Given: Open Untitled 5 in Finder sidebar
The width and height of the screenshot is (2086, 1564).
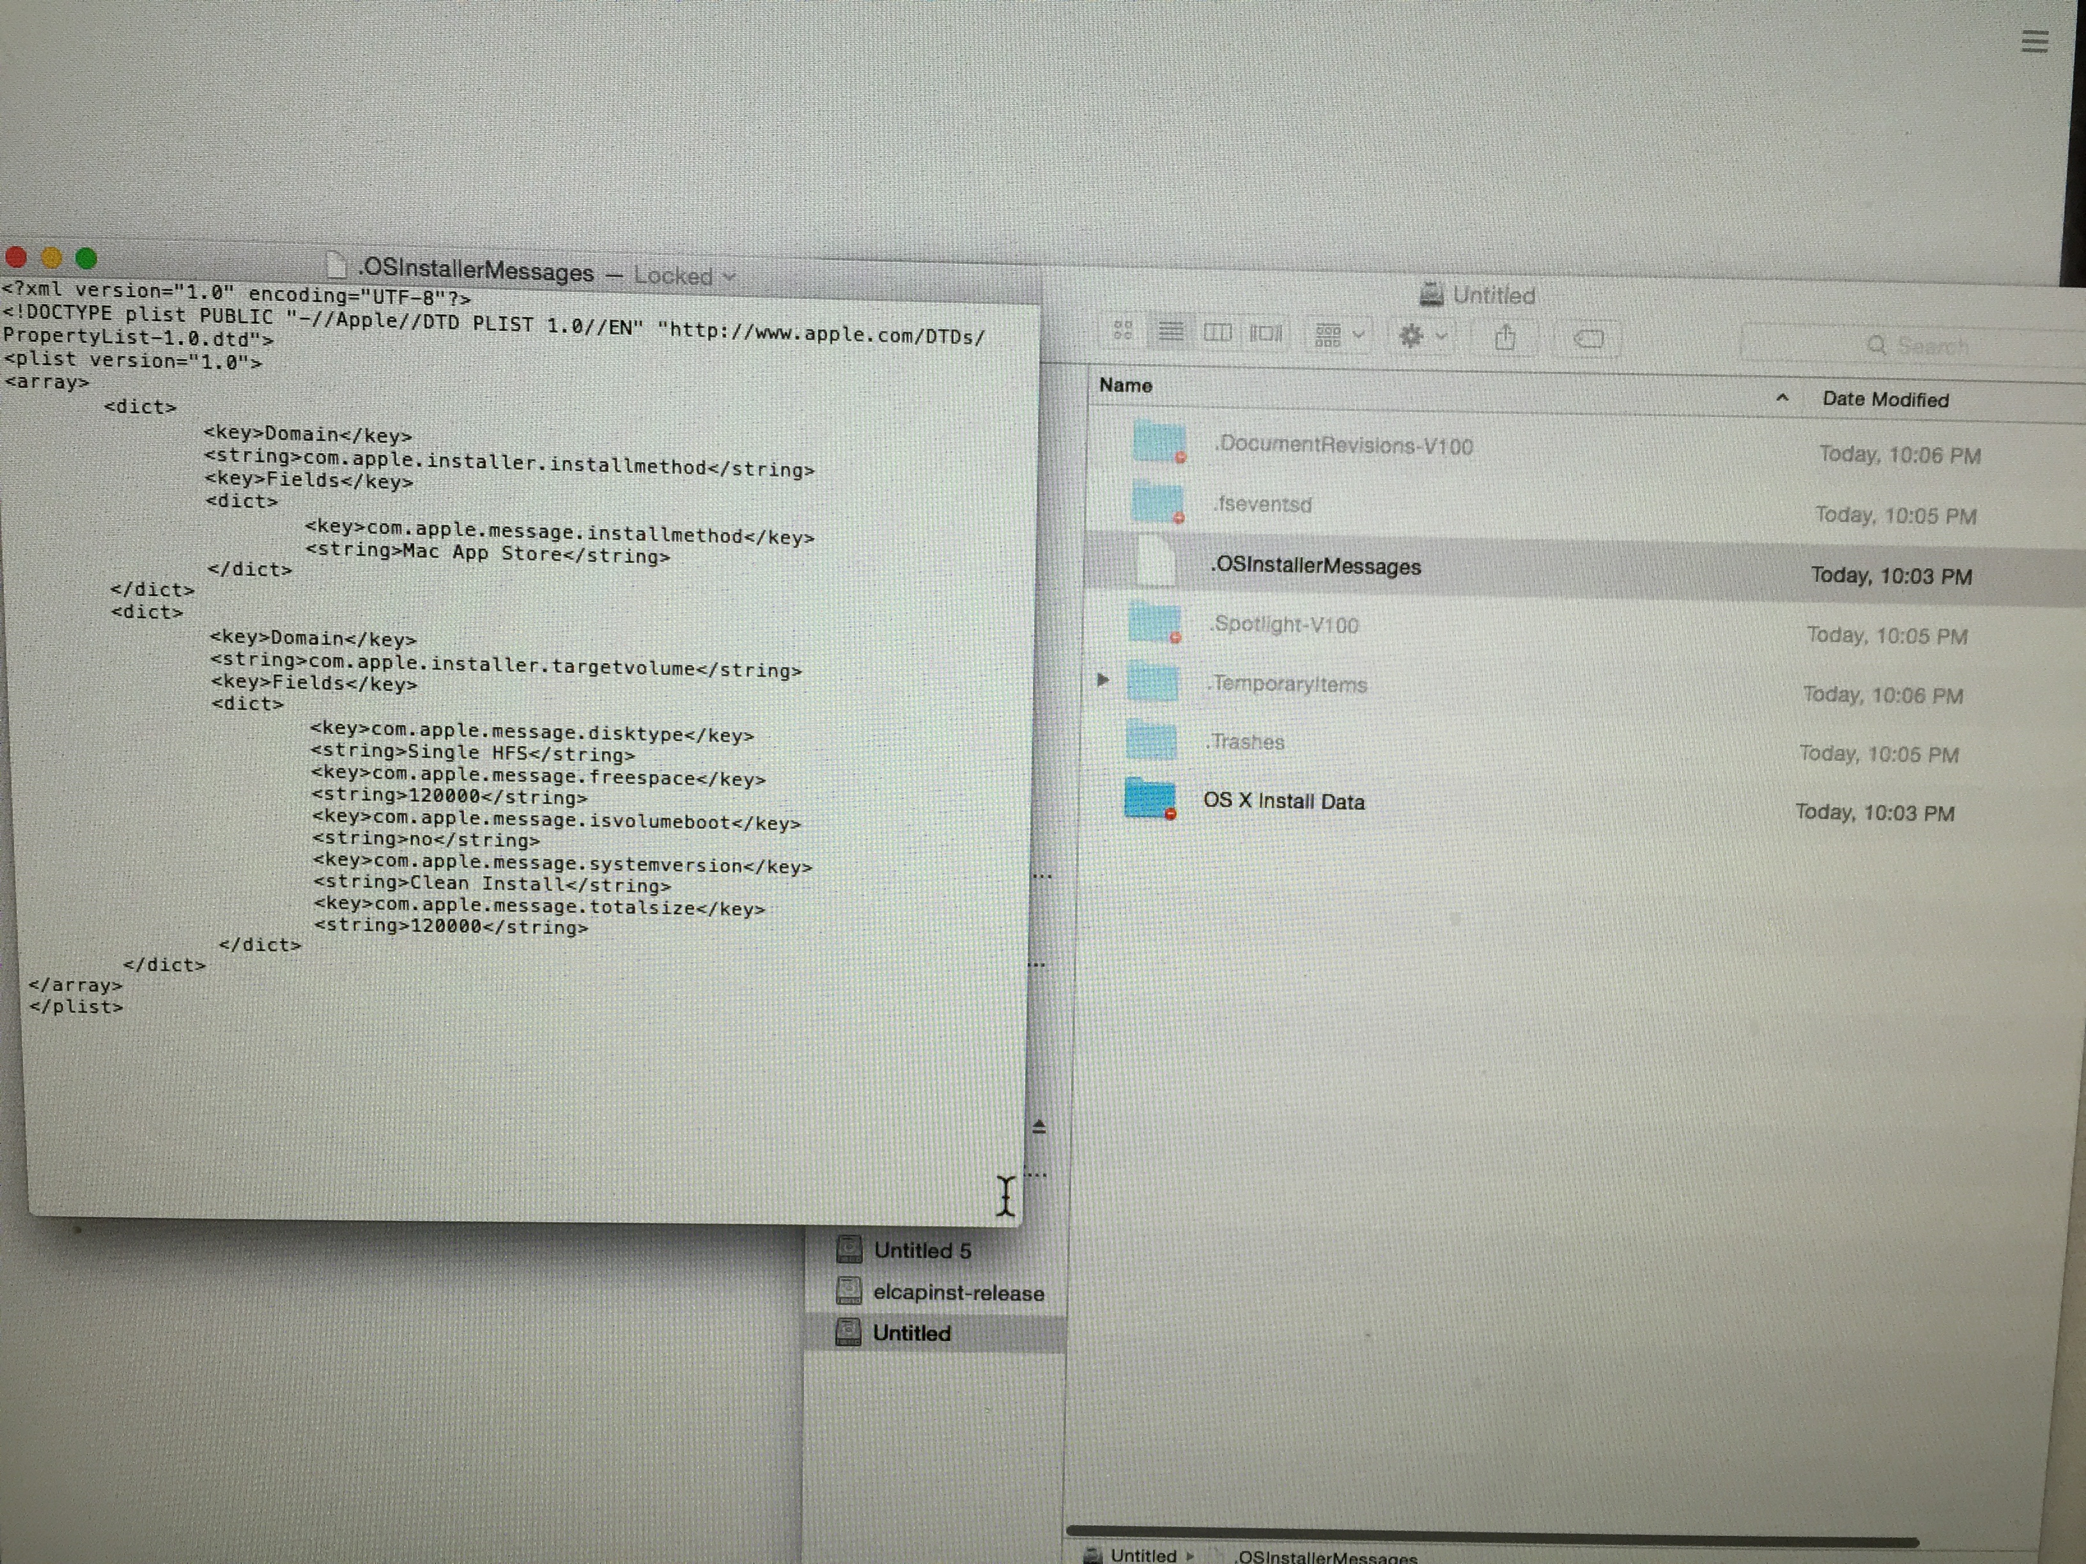Looking at the screenshot, I should pos(922,1250).
